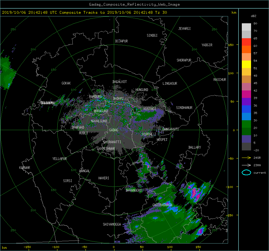The image size is (269, 251).
Task: Click the SINDHANUR city label
Action: coord(184,108)
